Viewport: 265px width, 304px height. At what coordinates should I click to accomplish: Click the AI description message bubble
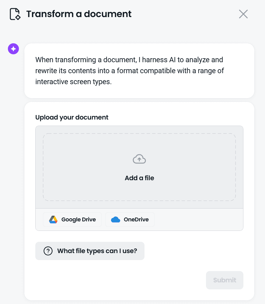pos(139,71)
